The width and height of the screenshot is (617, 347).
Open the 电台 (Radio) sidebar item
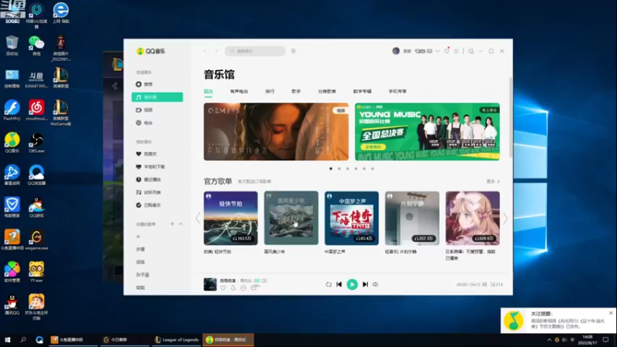[148, 123]
